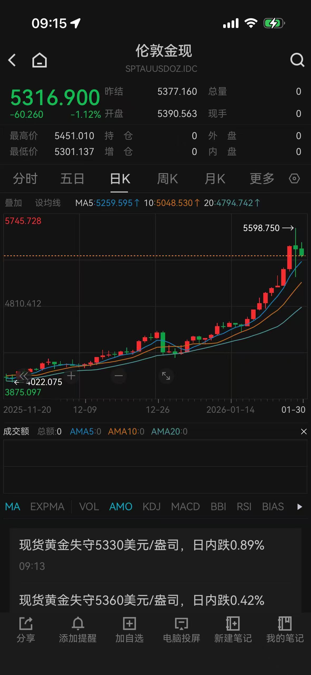311x675 pixels.
Task: Toggle the AMO sub-indicator
Action: click(121, 507)
